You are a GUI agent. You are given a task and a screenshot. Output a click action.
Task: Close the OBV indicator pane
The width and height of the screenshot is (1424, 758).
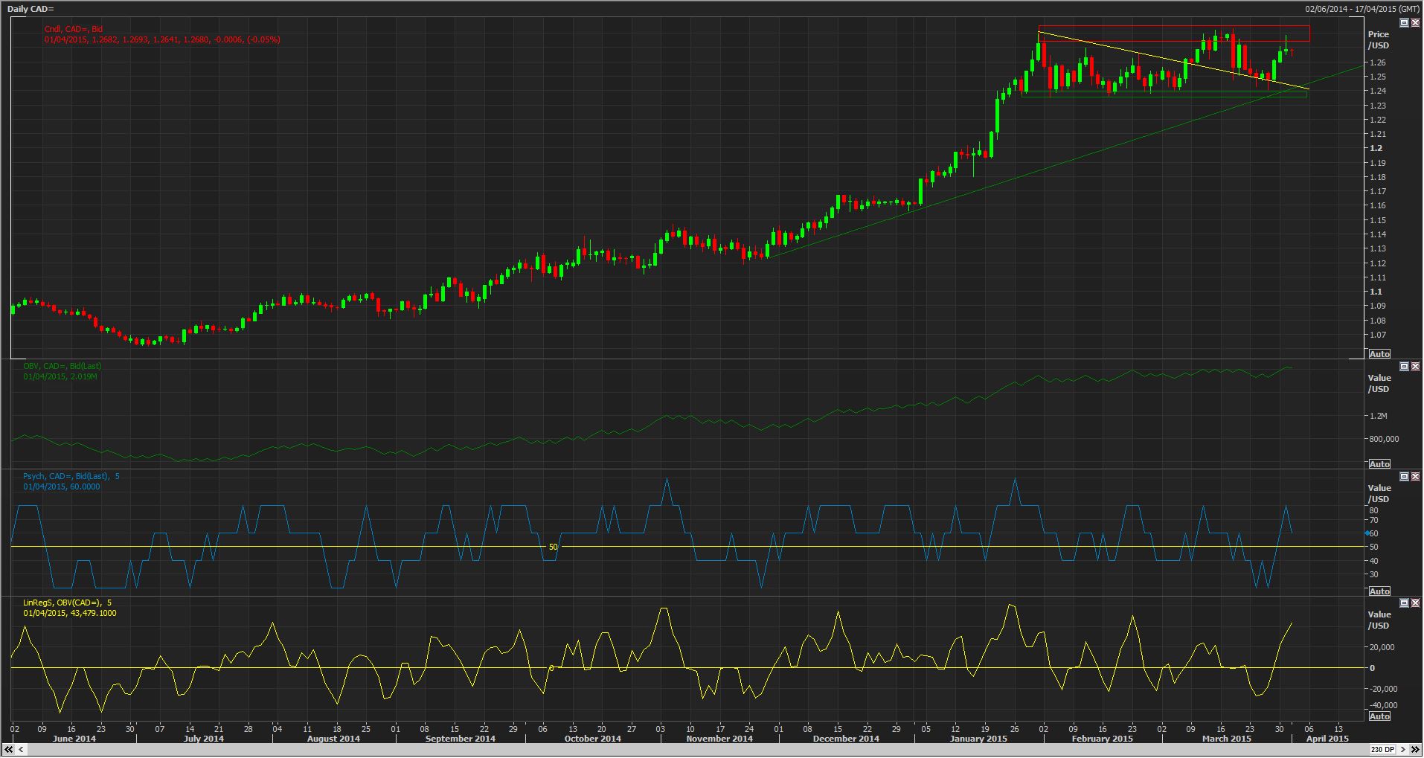1415,367
